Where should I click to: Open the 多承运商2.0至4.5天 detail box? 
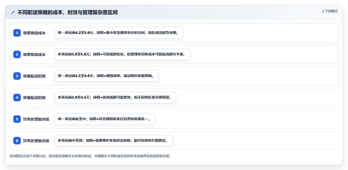pos(115,98)
